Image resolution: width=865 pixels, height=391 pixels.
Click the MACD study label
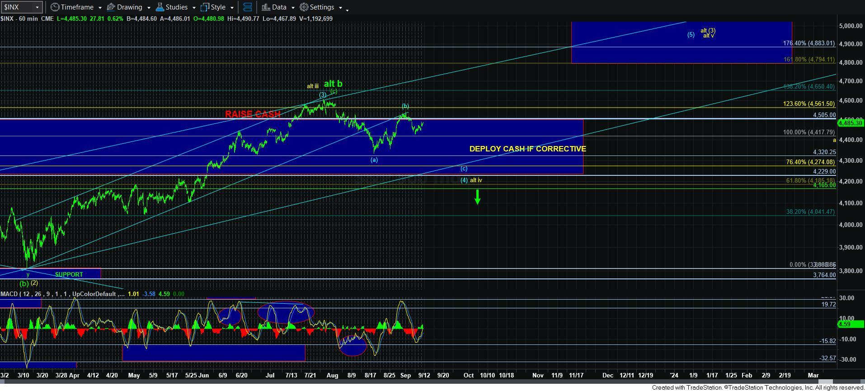pyautogui.click(x=62, y=294)
